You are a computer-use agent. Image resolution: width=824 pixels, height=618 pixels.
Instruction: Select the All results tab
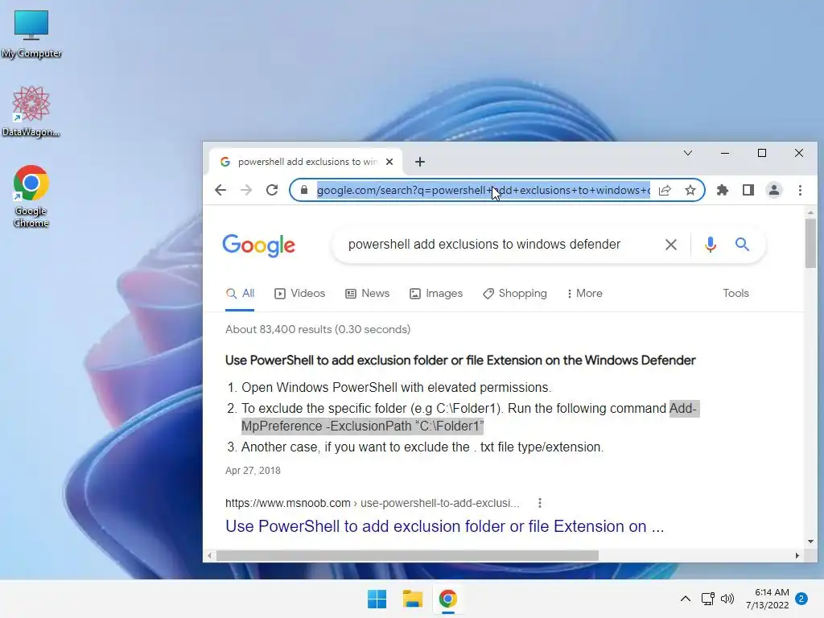(x=240, y=293)
